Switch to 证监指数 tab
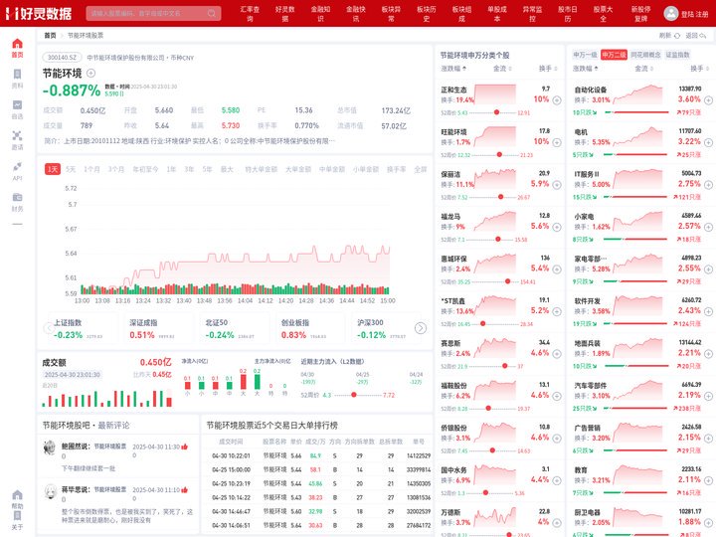The width and height of the screenshot is (716, 537). (x=677, y=55)
